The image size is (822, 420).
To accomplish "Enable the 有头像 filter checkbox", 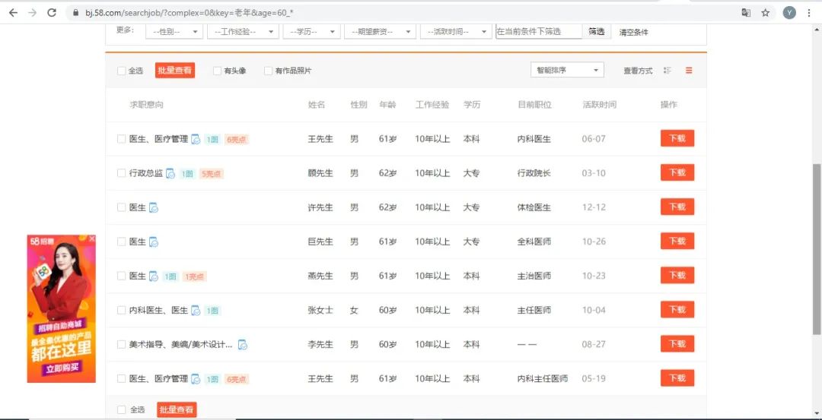I will click(x=217, y=71).
